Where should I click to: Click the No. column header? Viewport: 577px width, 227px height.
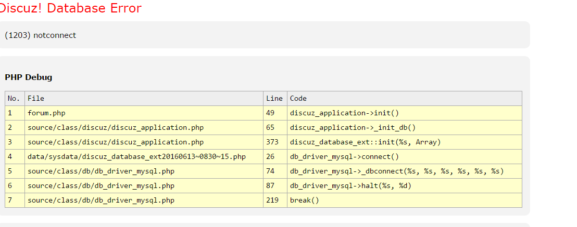(15, 99)
